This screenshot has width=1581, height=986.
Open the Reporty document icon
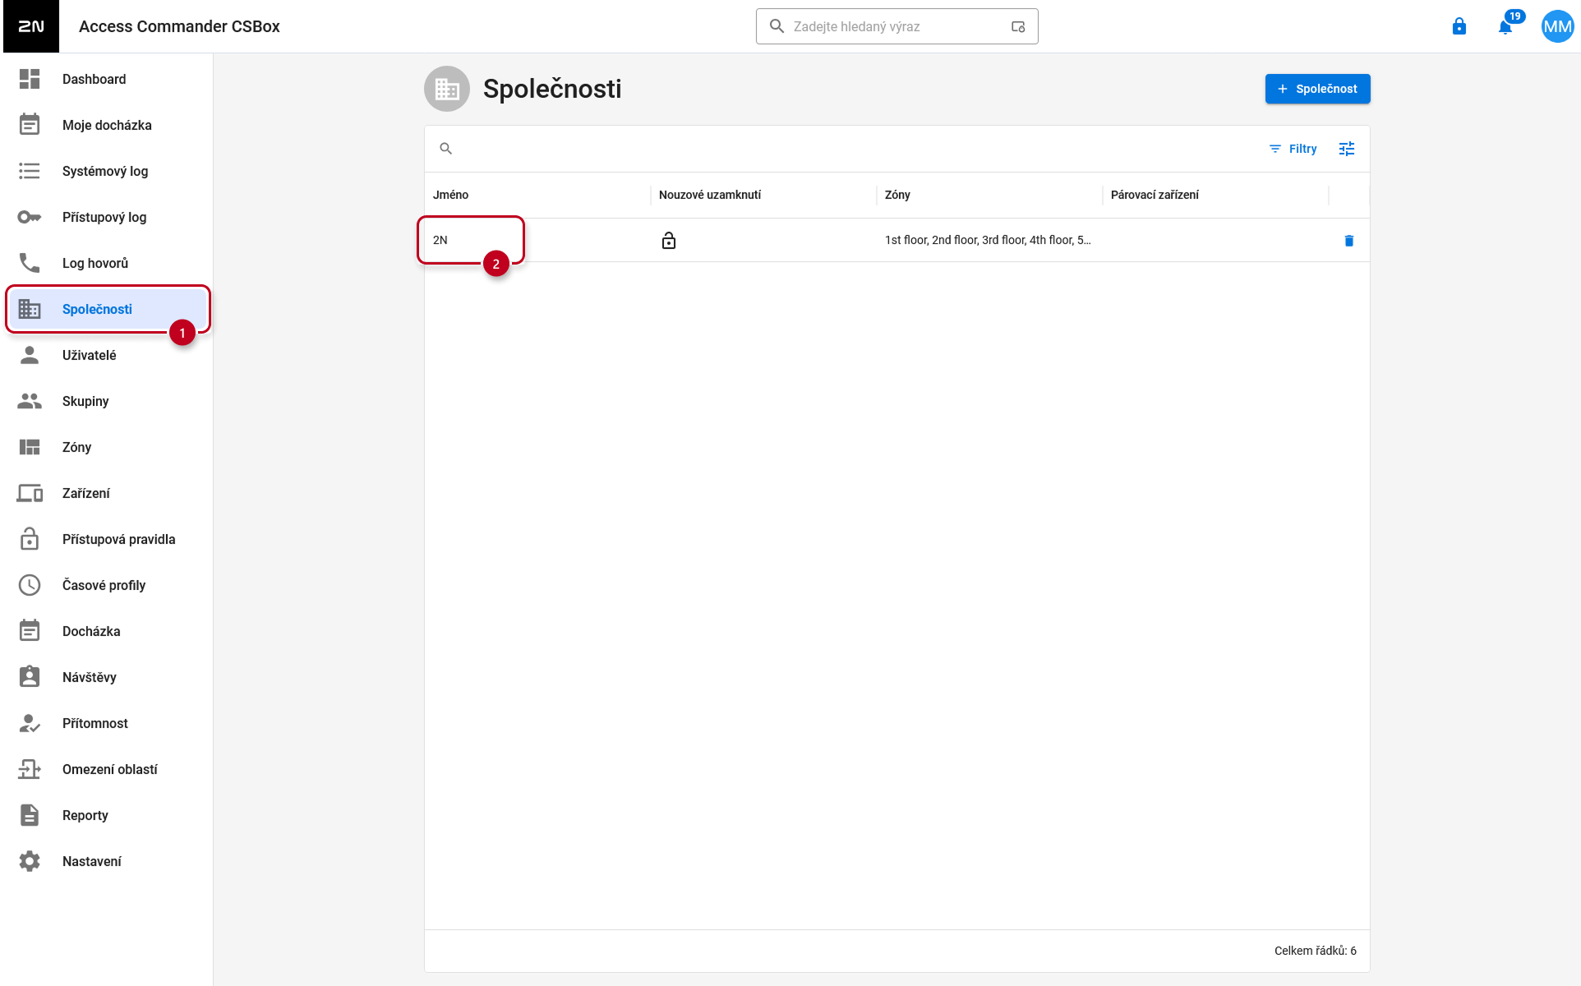[x=30, y=815]
